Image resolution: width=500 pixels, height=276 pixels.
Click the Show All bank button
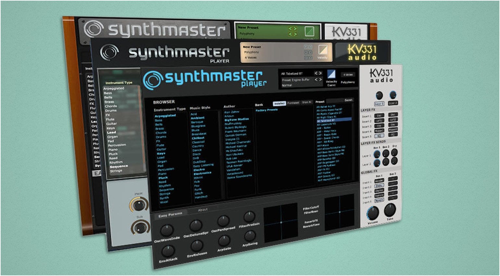click(306, 102)
